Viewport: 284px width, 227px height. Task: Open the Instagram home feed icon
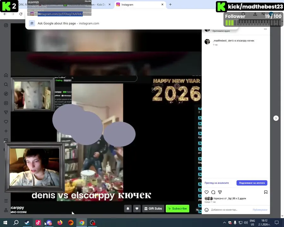click(x=6, y=75)
